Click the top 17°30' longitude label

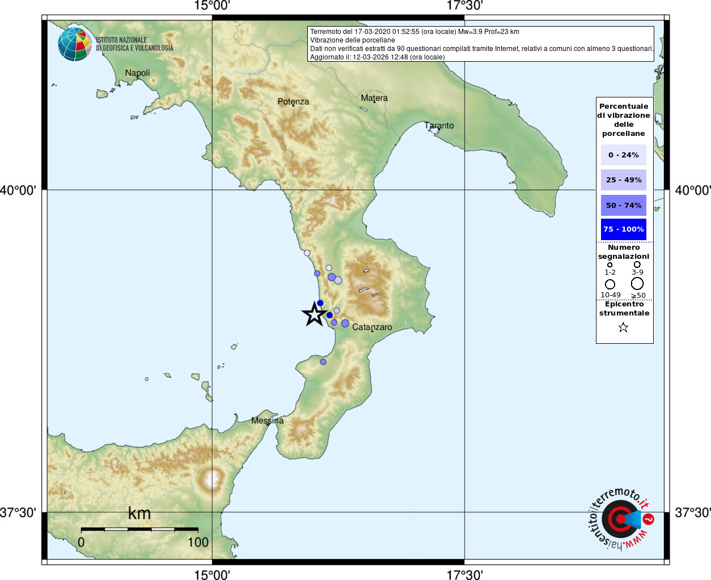click(464, 6)
